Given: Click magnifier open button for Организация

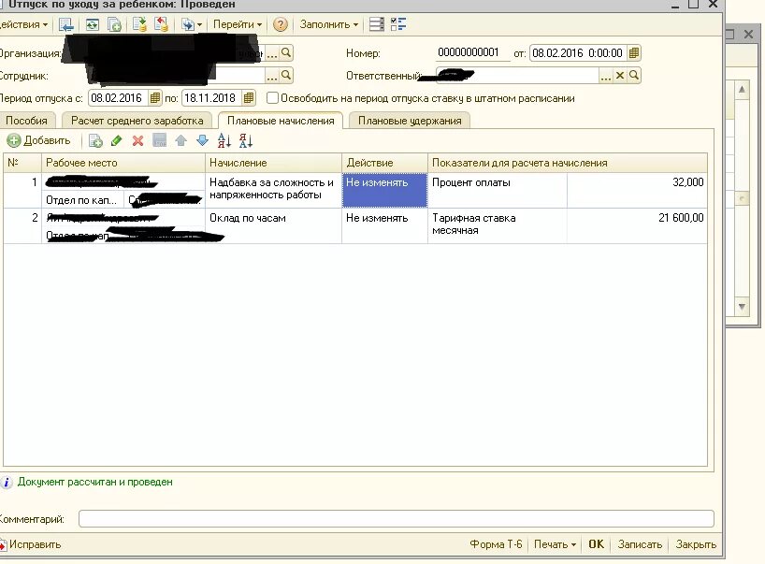Looking at the screenshot, I should [x=286, y=52].
